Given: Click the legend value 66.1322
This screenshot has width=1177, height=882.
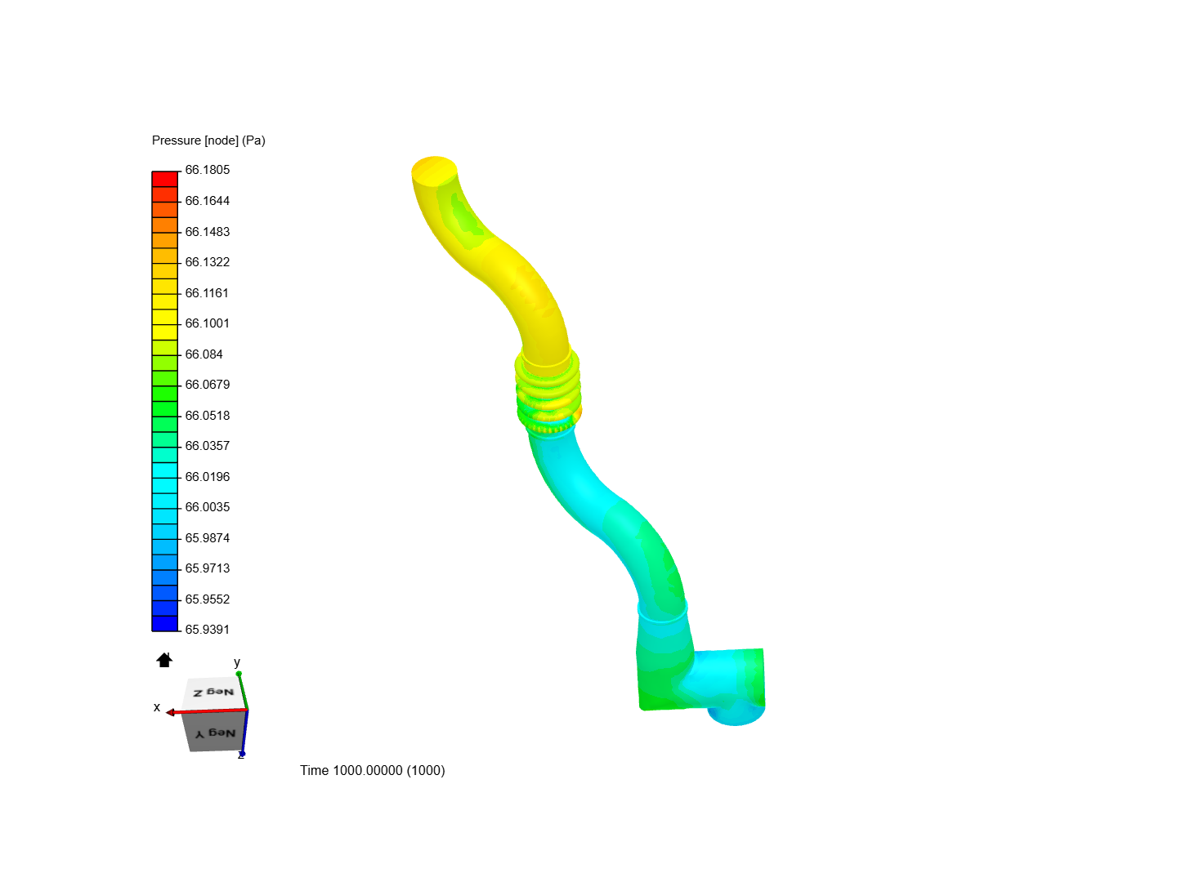Looking at the screenshot, I should click(x=208, y=262).
